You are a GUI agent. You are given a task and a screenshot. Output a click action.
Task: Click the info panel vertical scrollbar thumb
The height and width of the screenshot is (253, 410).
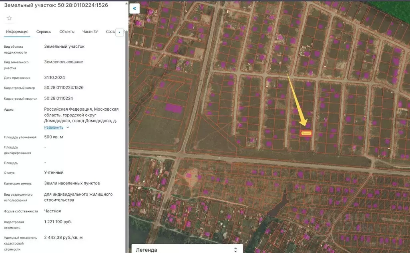pos(127,120)
